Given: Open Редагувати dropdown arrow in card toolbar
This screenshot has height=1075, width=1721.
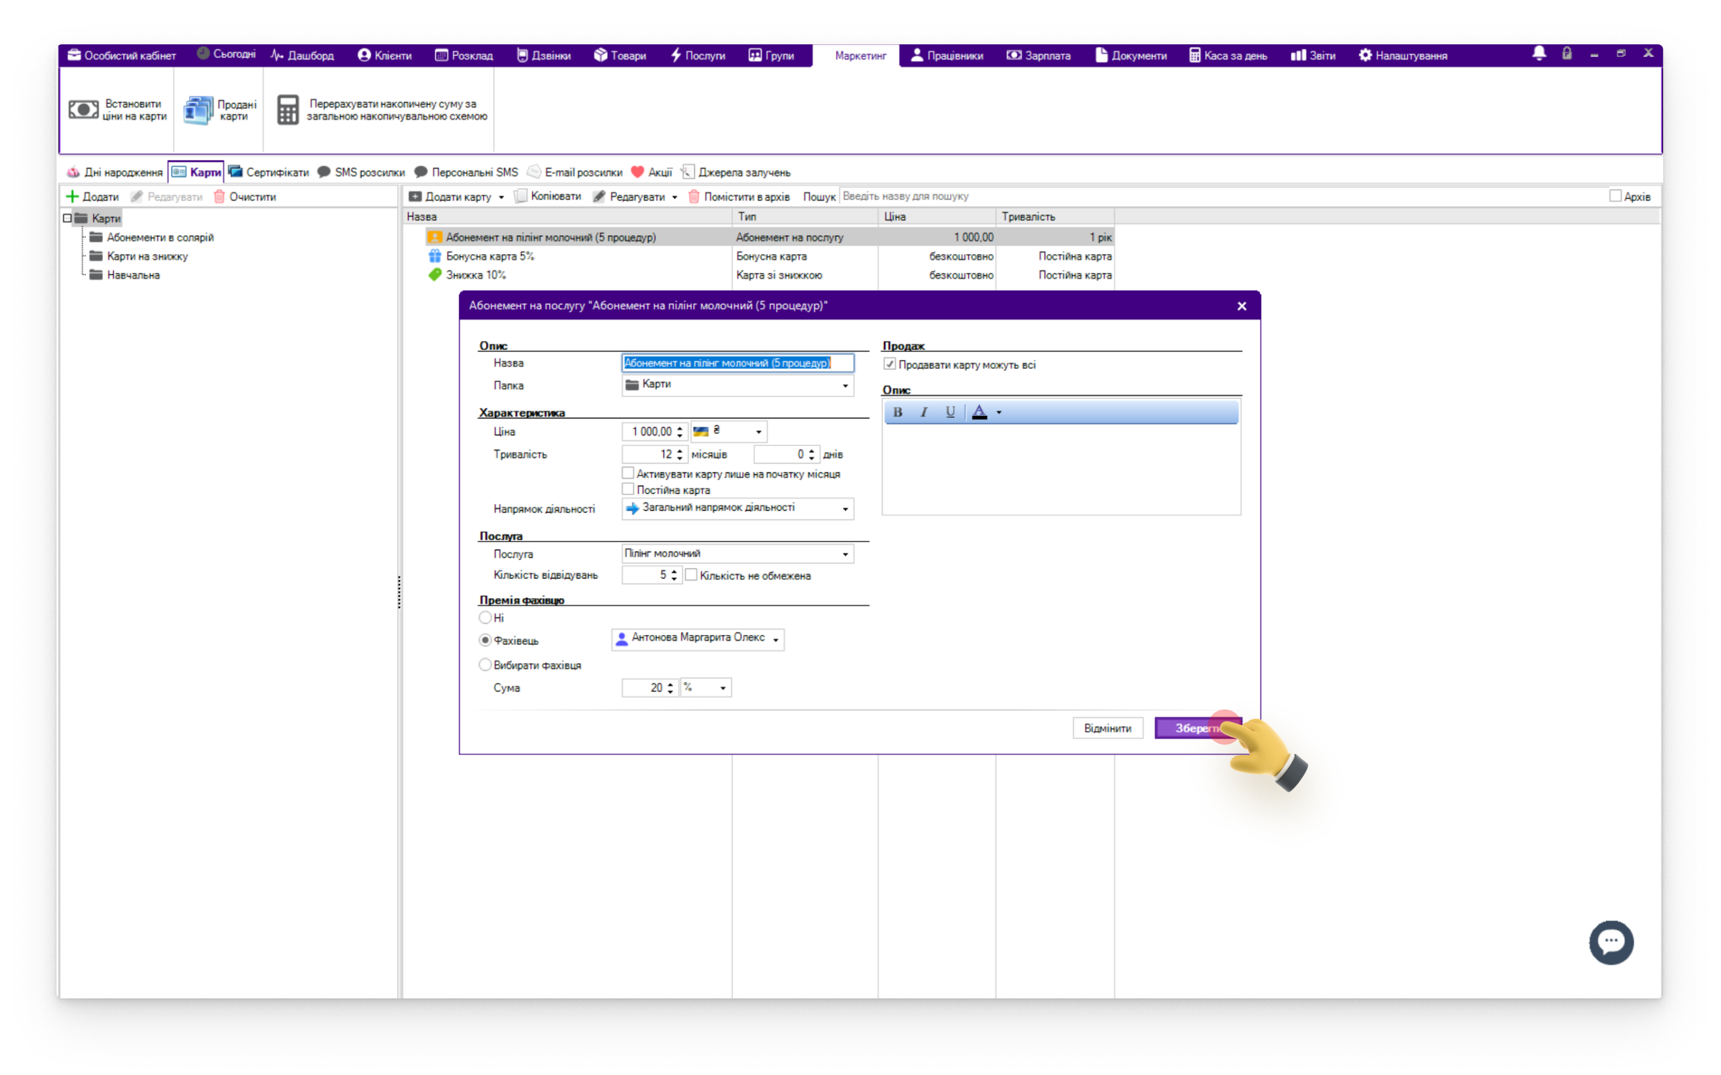Looking at the screenshot, I should (x=675, y=197).
